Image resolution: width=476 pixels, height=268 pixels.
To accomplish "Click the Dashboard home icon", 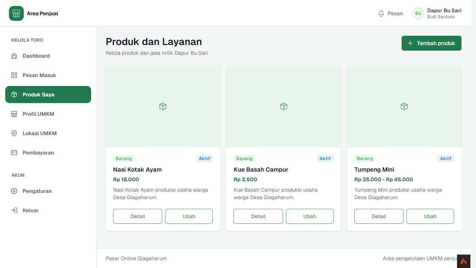I will click(14, 56).
